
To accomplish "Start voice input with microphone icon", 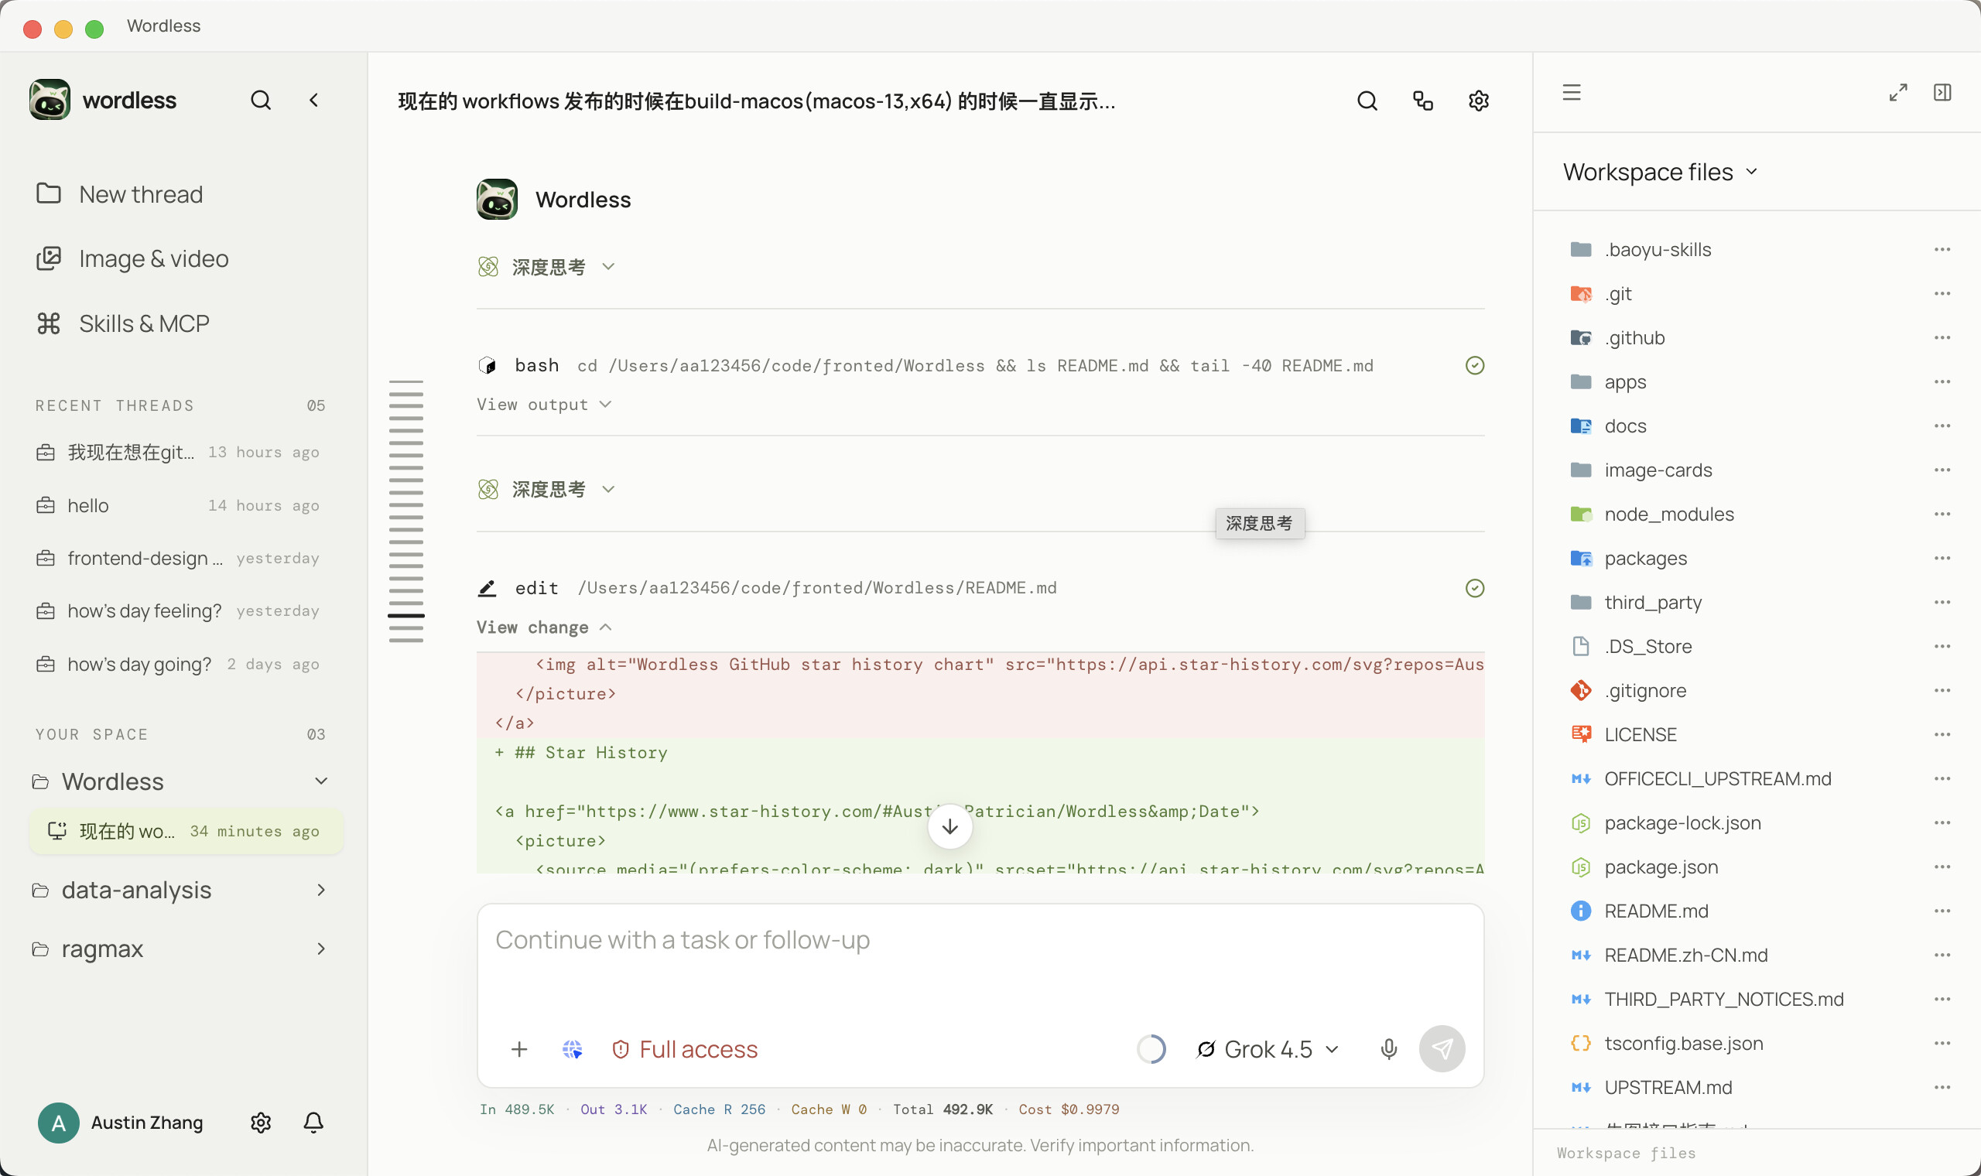I will point(1388,1049).
